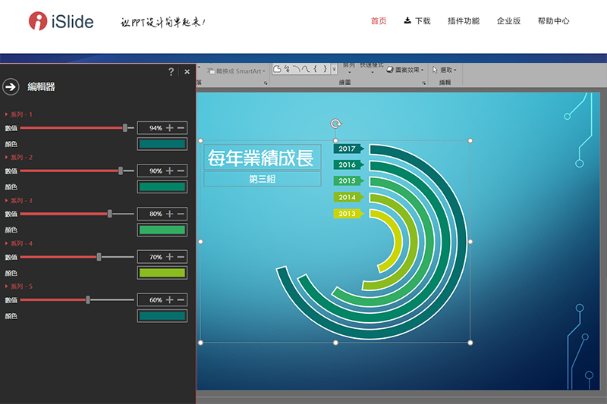This screenshot has width=607, height=404.
Task: Decrease series 3 value with the minus
Action: tap(181, 214)
